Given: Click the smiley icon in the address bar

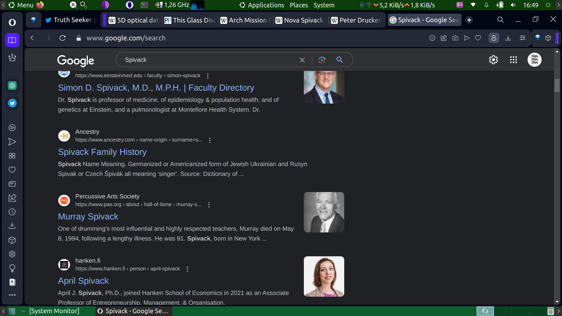Looking at the screenshot, I should point(432,38).
